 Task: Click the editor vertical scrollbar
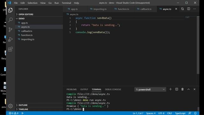(198, 45)
